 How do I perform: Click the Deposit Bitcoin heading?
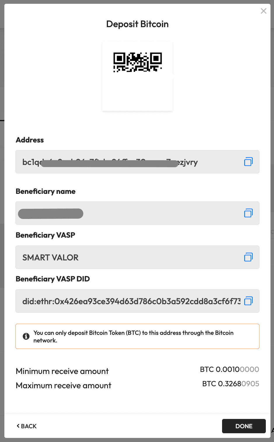[x=137, y=24]
